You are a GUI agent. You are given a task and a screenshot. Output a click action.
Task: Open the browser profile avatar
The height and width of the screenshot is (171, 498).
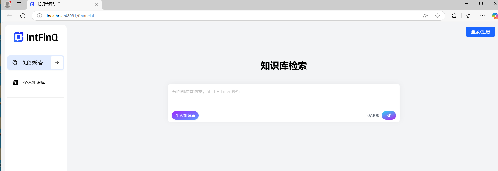7,4
